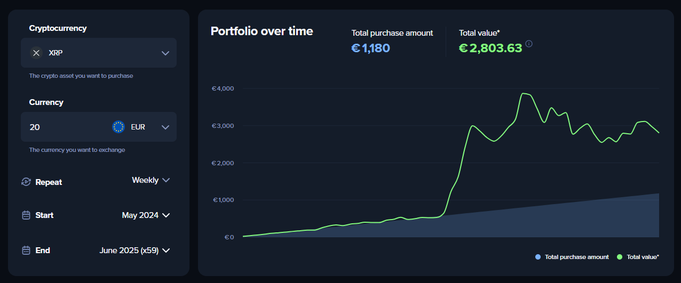This screenshot has width=681, height=283.
Task: Click the €1,180 total purchase figure
Action: click(370, 48)
